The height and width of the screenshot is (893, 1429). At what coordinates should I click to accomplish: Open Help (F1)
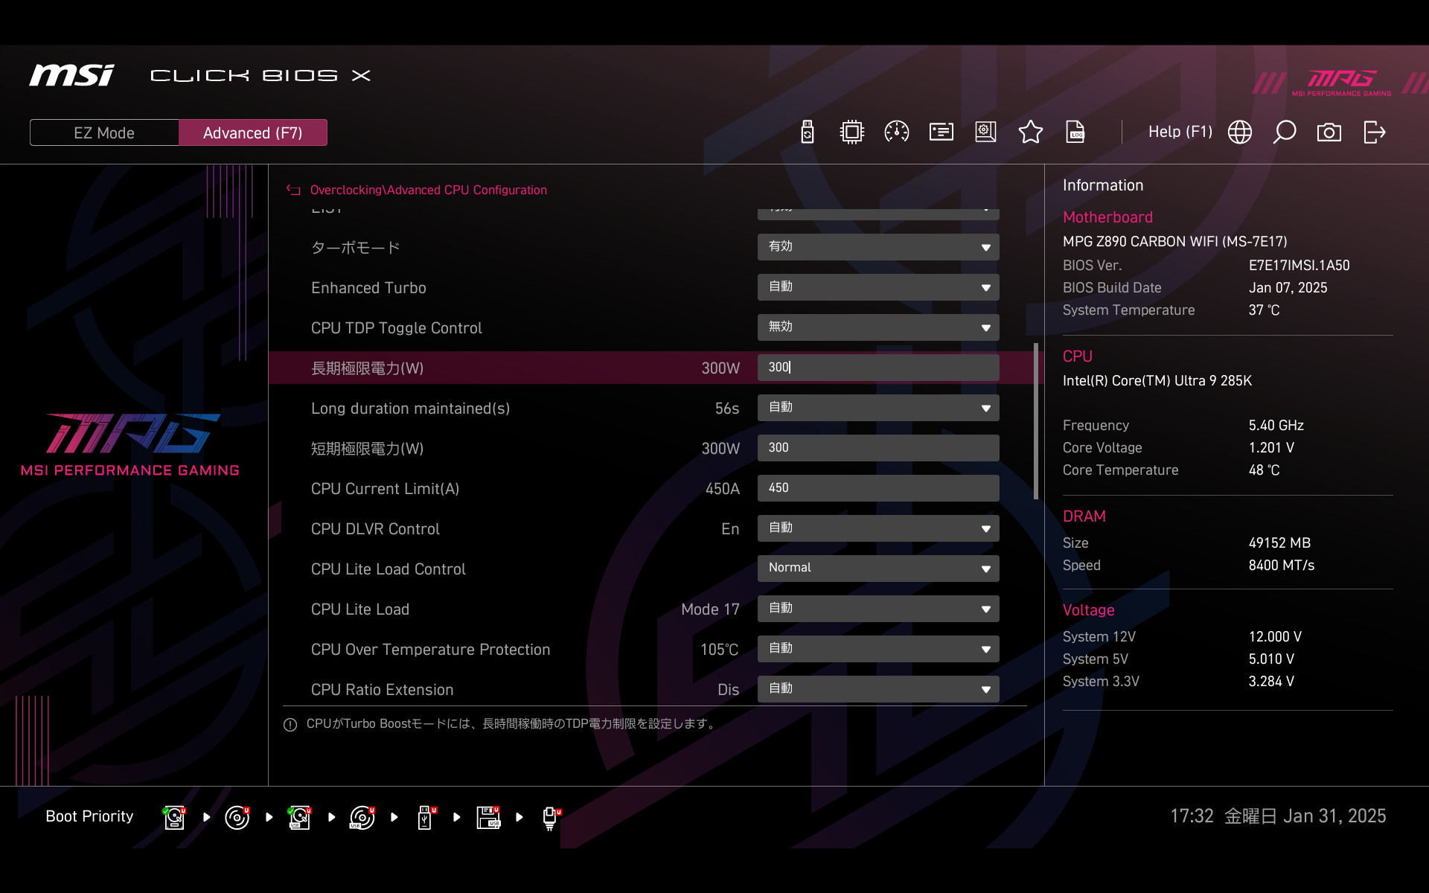[1180, 132]
